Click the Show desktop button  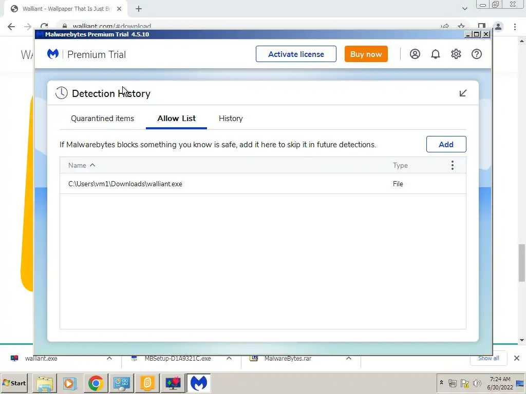521,383
